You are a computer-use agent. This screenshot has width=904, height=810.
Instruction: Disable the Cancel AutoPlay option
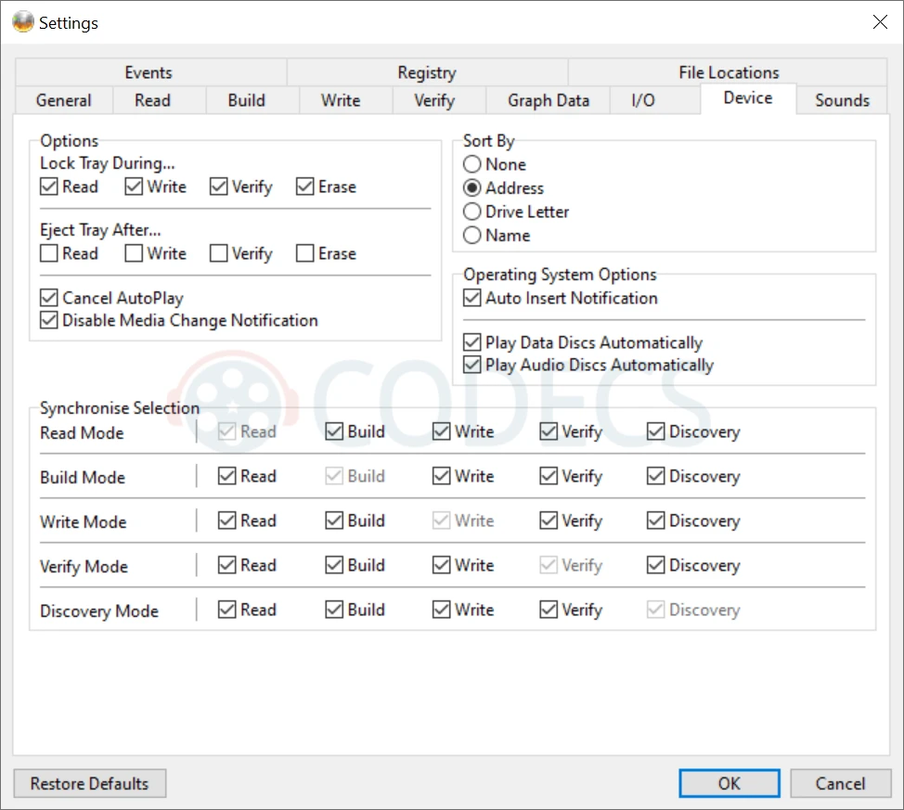pos(50,299)
